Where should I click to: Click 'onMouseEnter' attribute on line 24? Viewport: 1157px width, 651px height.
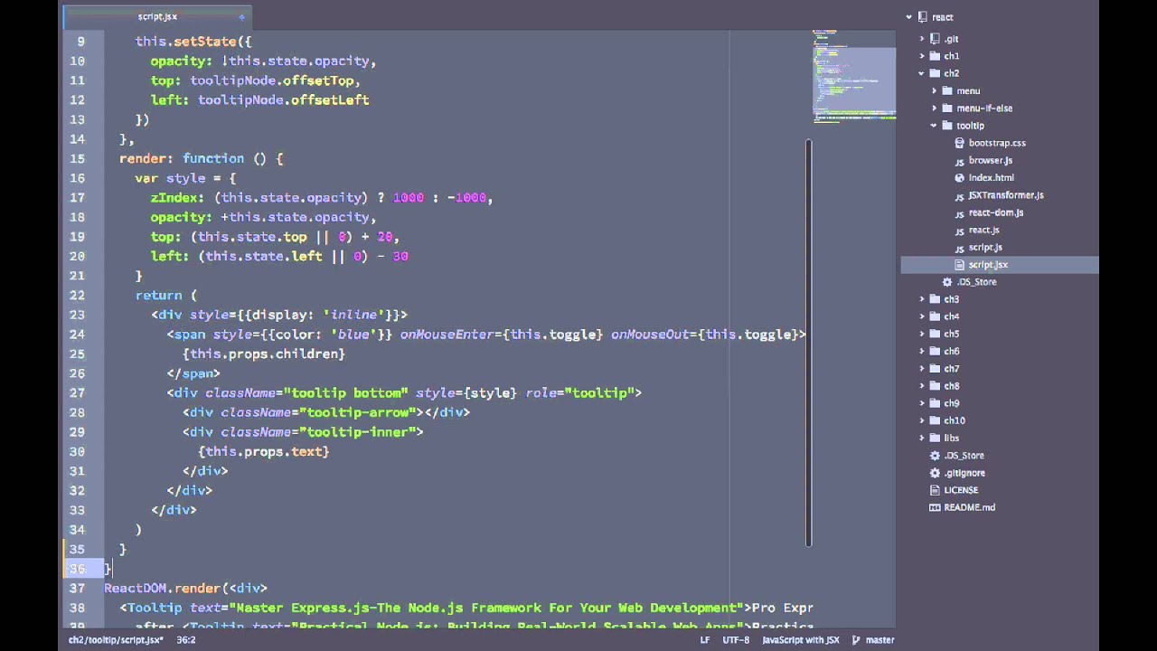(x=447, y=335)
